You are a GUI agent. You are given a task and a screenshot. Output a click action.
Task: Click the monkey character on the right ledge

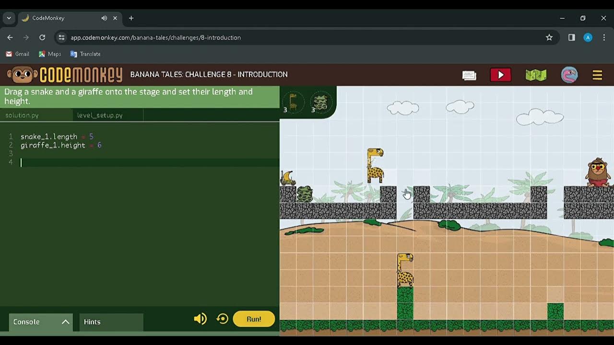click(x=598, y=172)
